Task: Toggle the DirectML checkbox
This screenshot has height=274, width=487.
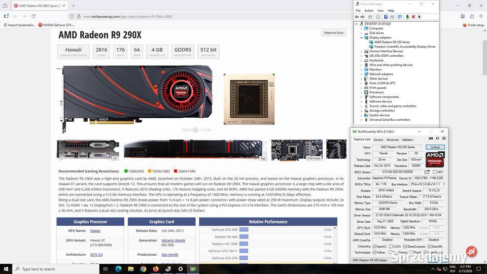Action: [x=429, y=247]
